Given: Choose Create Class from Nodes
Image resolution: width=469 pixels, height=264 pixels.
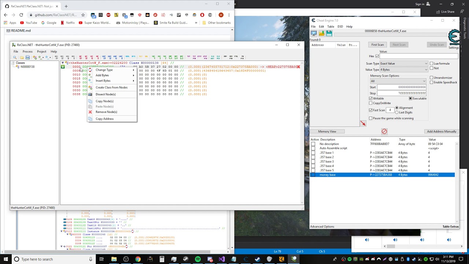Looking at the screenshot, I should [112, 87].
